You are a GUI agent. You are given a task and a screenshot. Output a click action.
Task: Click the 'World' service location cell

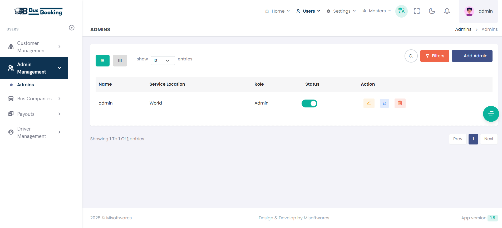pyautogui.click(x=156, y=103)
